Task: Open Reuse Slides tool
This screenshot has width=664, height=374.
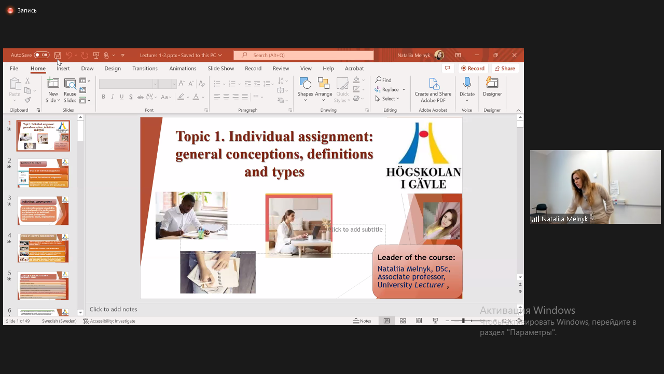Action: coord(70,90)
